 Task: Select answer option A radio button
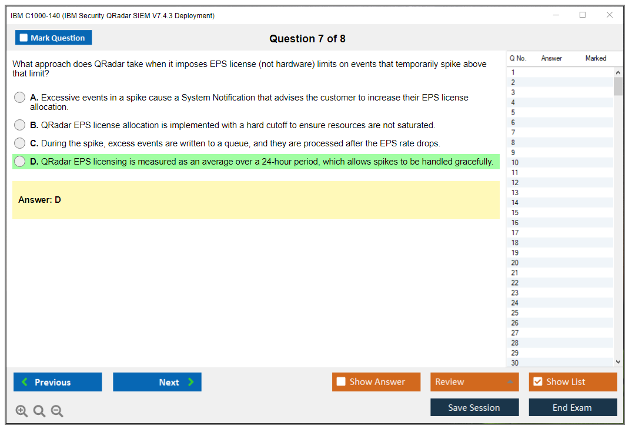(x=20, y=98)
